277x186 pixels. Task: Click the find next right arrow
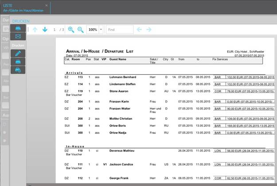pyautogui.click(x=149, y=30)
